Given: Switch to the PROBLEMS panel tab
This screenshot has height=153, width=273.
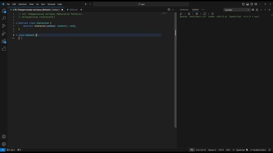Looking at the screenshot, I should click(184, 10).
